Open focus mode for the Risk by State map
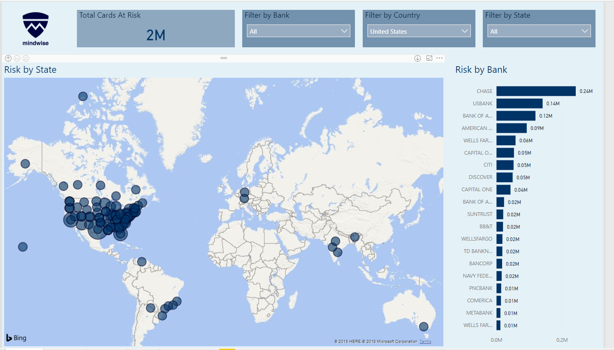The image size is (614, 350). click(x=429, y=58)
